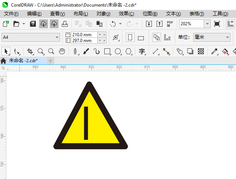Open the 位图(B) menu
The image size is (236, 179).
pos(150,14)
